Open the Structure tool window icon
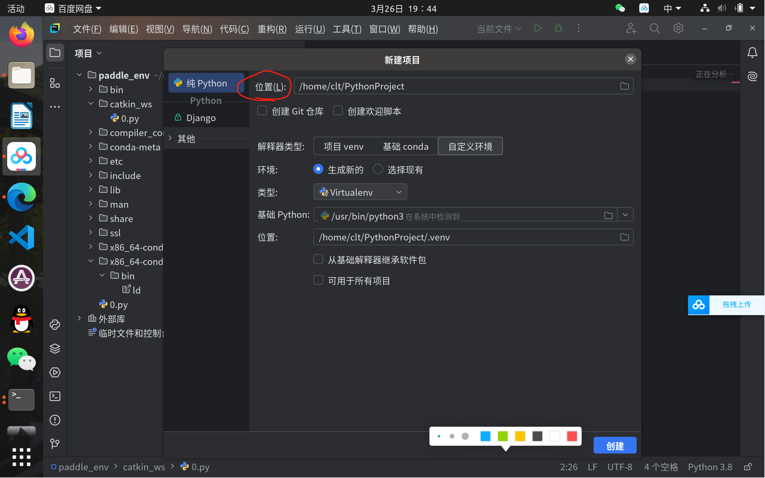The height and width of the screenshot is (478, 765). point(55,83)
